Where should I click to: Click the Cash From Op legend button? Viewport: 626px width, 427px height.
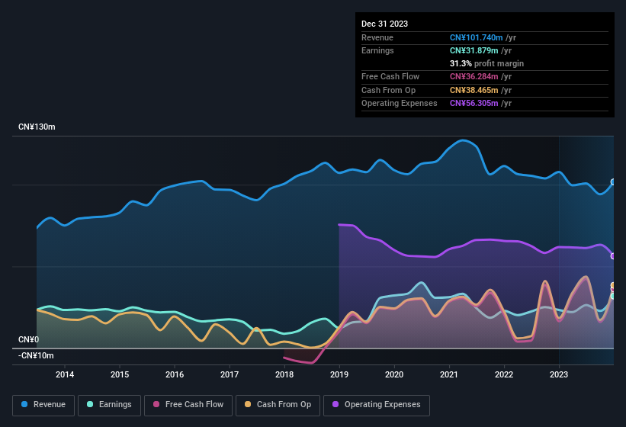[x=276, y=404]
